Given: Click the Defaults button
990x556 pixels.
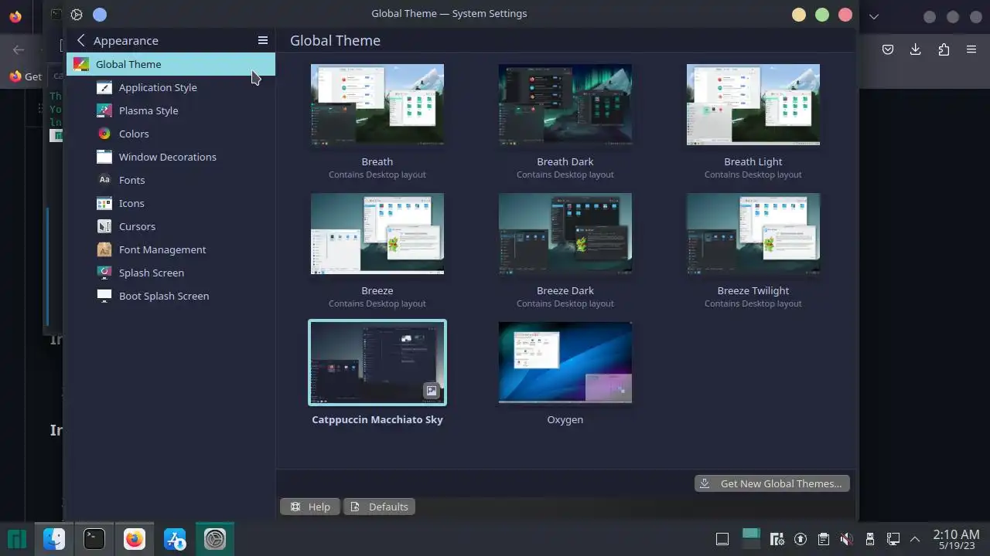Looking at the screenshot, I should coord(379,507).
